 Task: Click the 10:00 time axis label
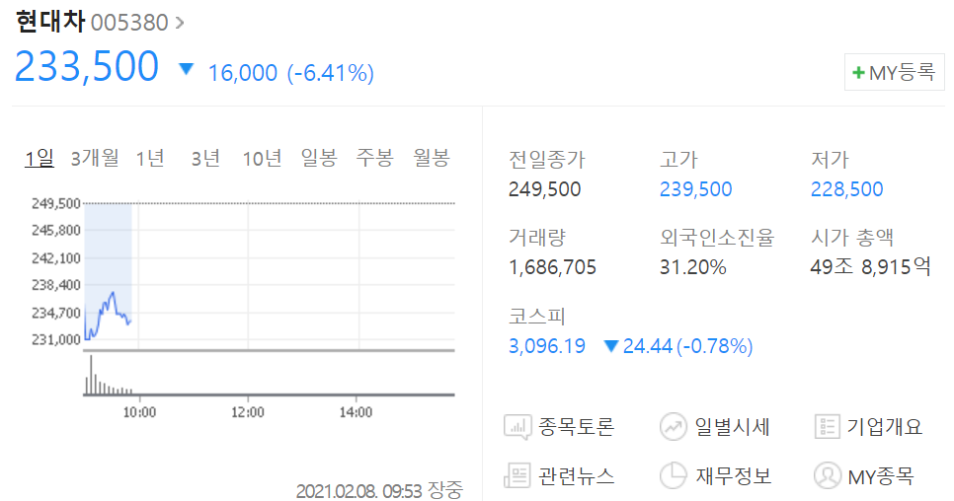click(x=139, y=412)
